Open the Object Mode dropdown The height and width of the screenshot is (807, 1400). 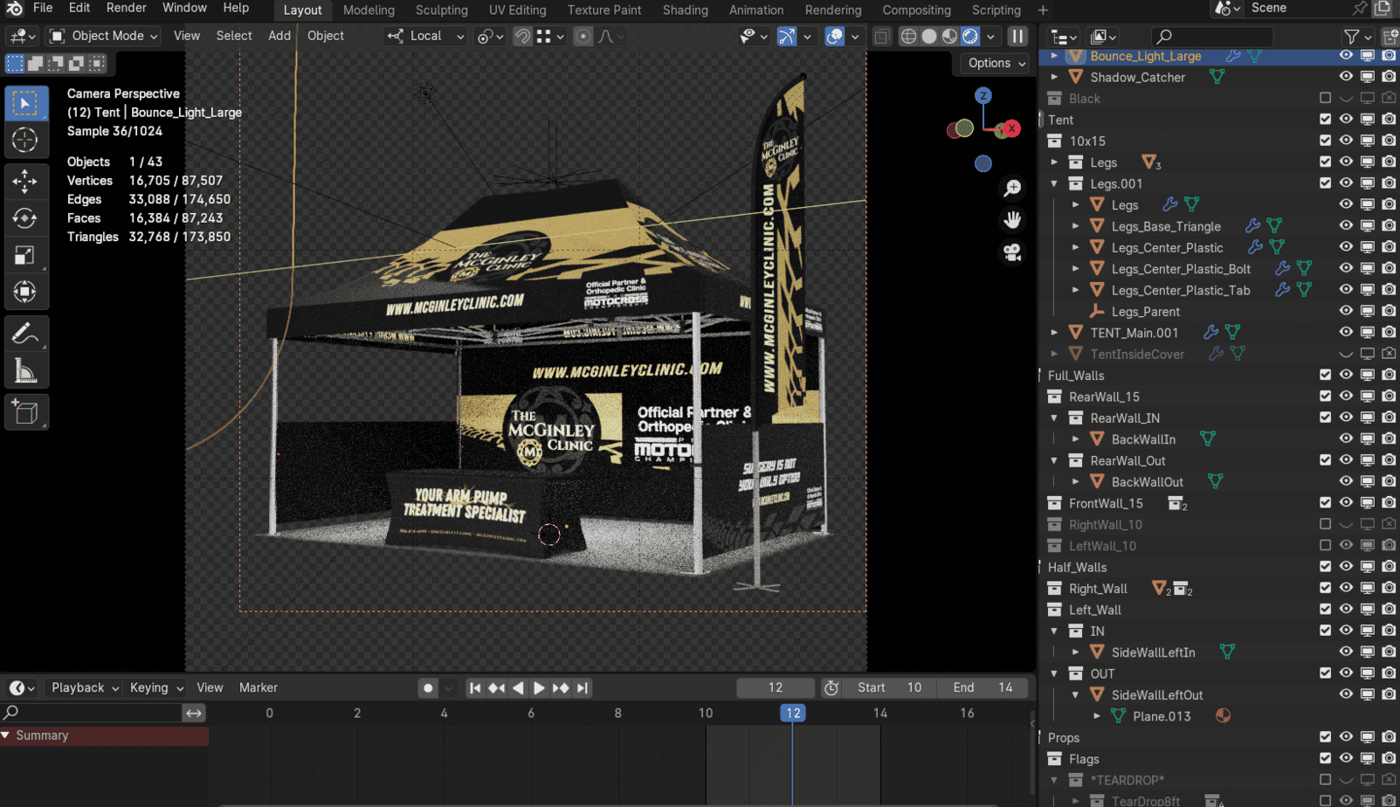[x=104, y=36]
